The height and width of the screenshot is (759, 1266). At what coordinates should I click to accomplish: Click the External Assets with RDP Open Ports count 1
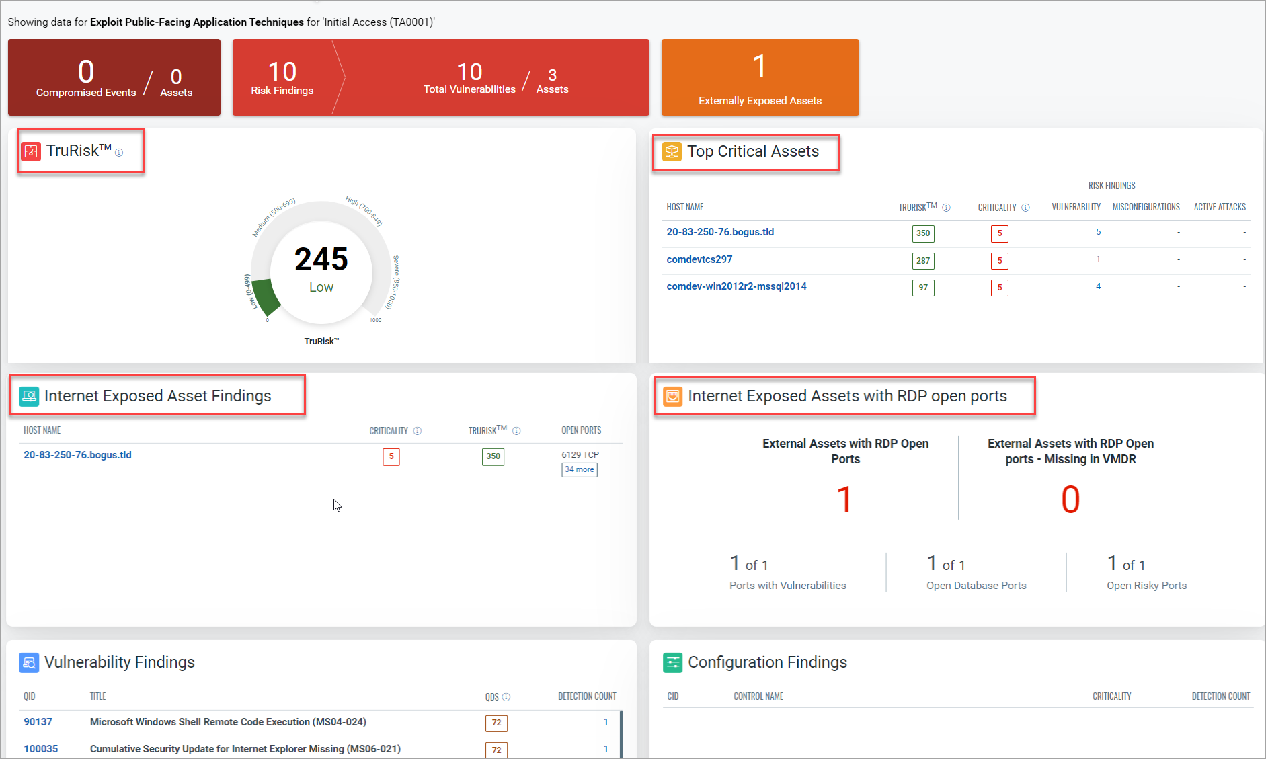tap(844, 500)
